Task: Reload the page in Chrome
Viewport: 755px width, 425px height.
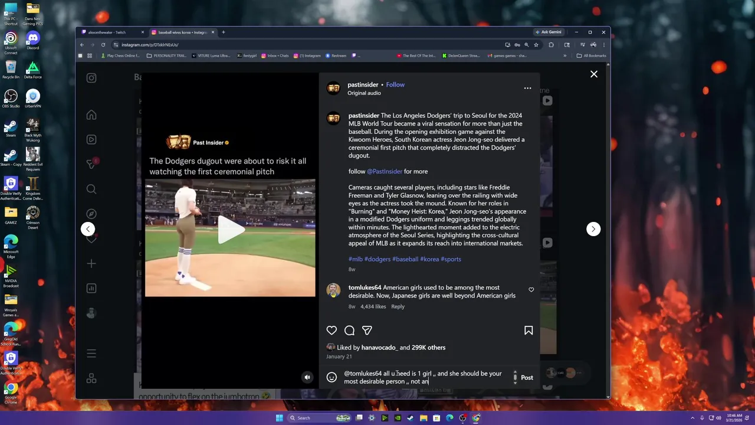Action: 103,45
